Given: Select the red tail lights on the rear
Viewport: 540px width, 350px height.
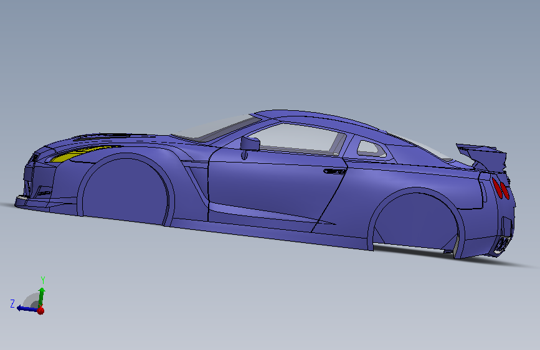Looking at the screenshot, I should point(500,188).
